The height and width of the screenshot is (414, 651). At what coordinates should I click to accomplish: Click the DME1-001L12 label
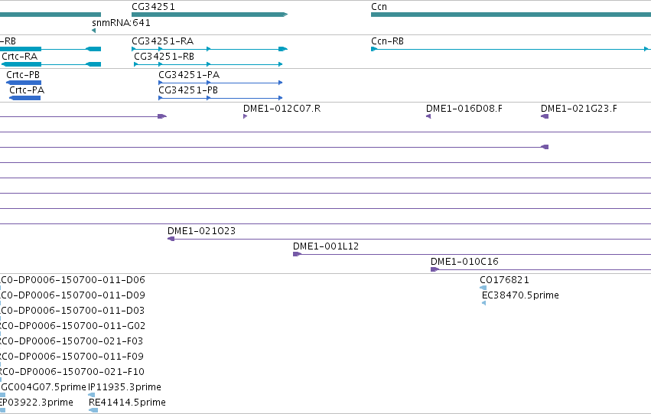tap(326, 246)
